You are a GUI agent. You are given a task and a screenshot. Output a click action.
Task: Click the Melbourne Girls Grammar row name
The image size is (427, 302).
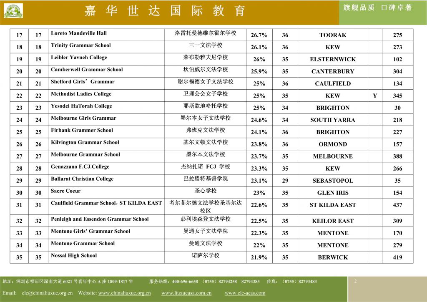click(83, 118)
